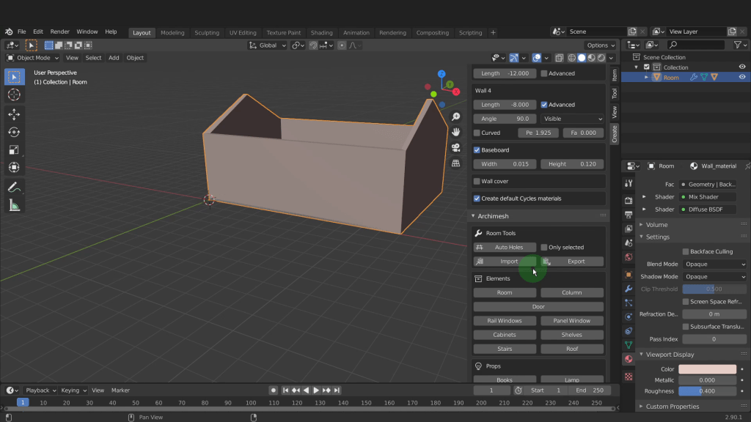This screenshot has width=751, height=422.
Task: Switch to the Shading workspace tab
Action: tap(321, 32)
